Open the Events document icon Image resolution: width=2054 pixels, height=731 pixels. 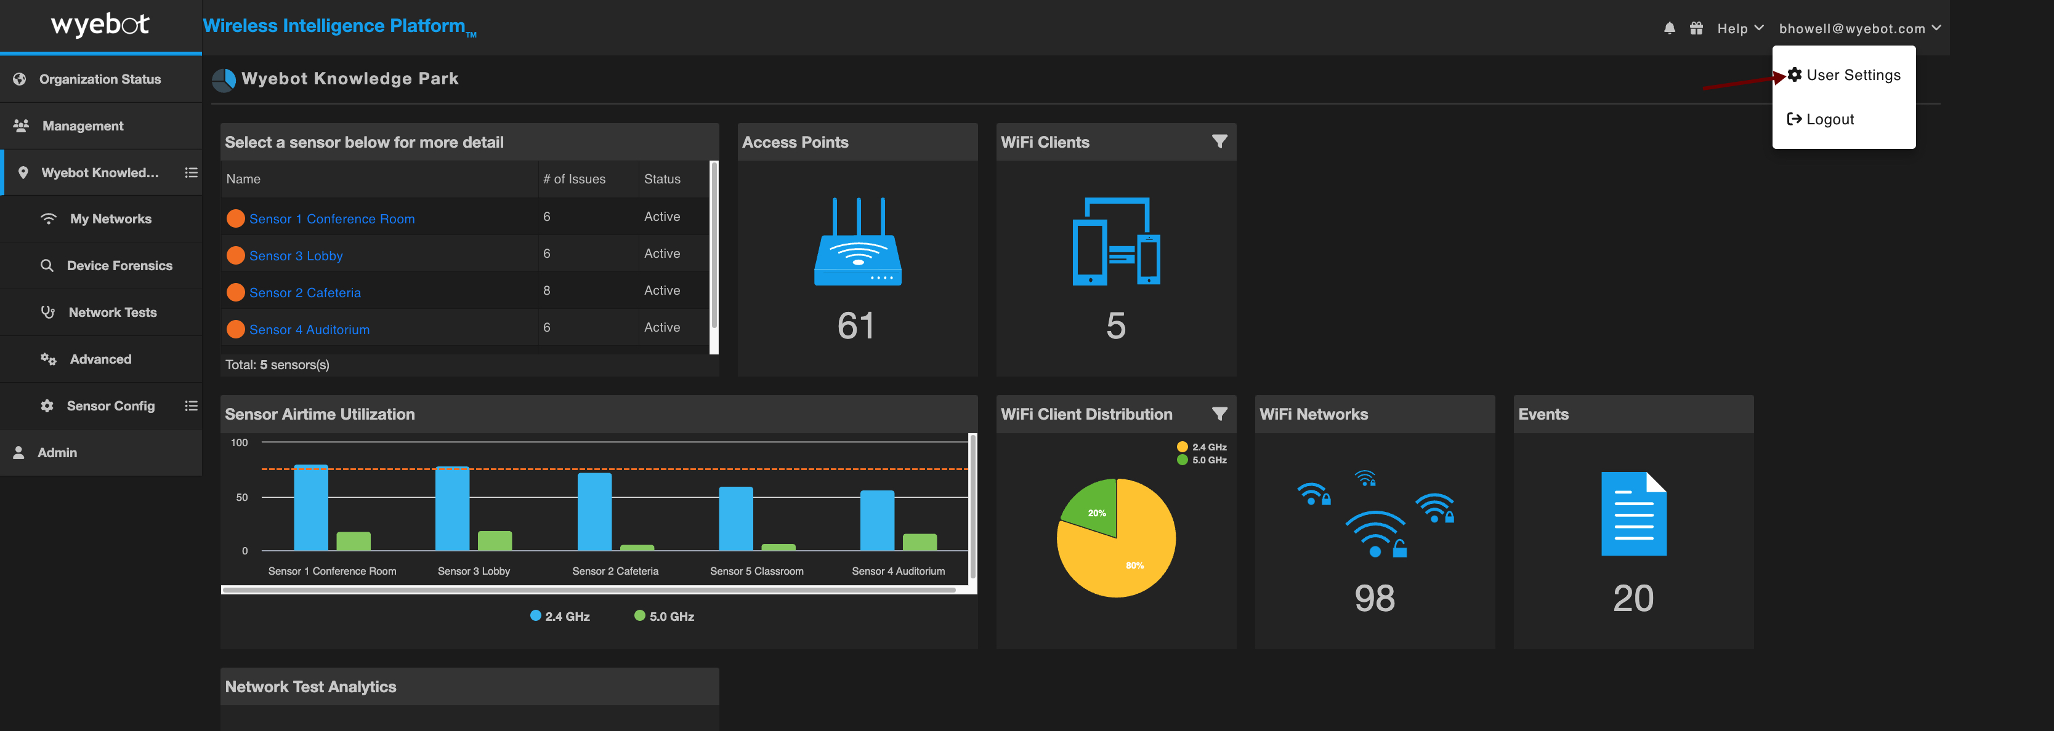coord(1633,514)
